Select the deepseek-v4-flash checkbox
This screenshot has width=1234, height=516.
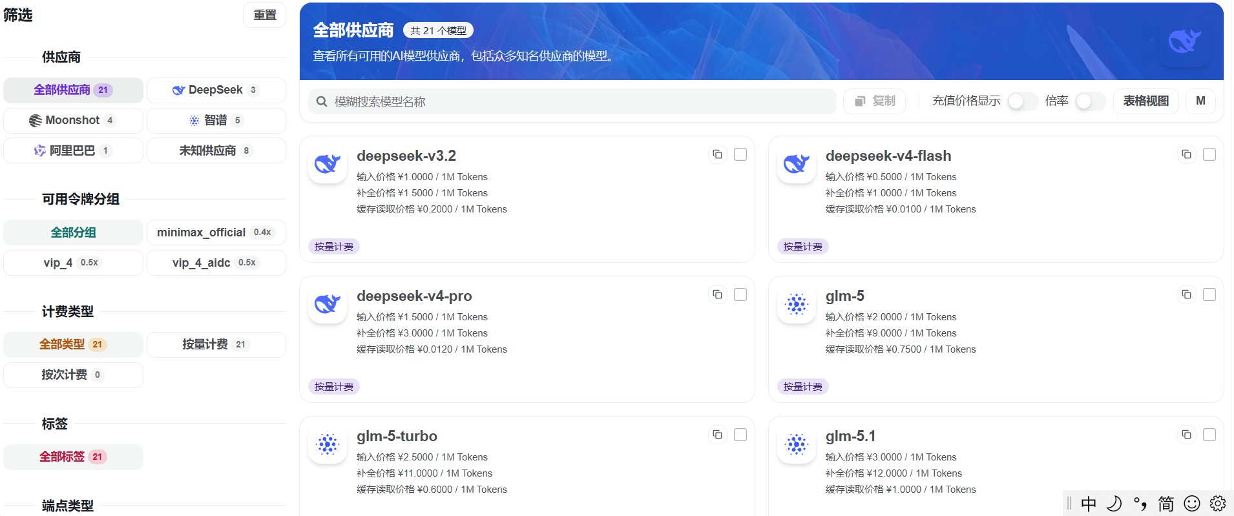tap(1209, 154)
